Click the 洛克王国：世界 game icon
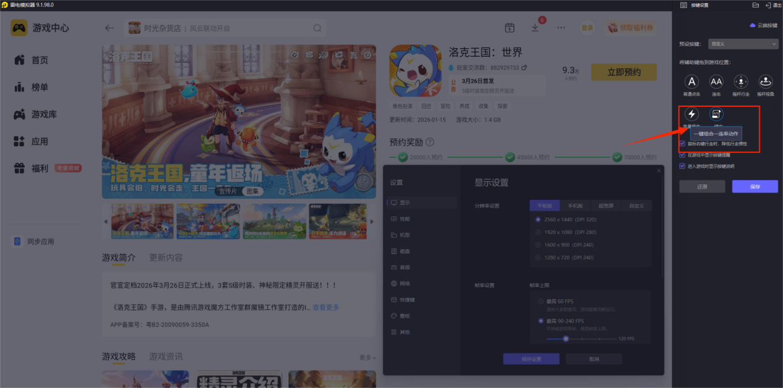The image size is (783, 388). 414,70
